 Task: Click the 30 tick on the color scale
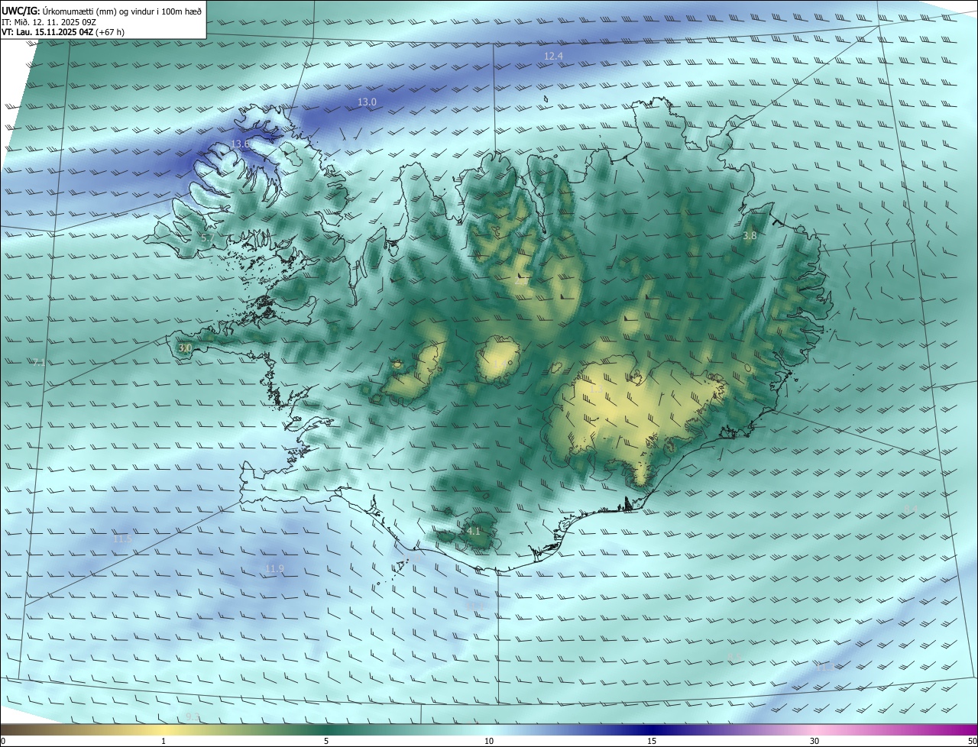pos(814,741)
